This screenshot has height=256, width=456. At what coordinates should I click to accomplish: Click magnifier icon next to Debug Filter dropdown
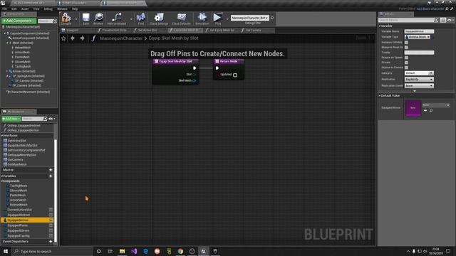[272, 18]
